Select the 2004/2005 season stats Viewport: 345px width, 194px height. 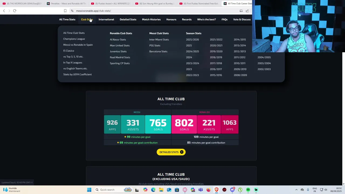264,57
